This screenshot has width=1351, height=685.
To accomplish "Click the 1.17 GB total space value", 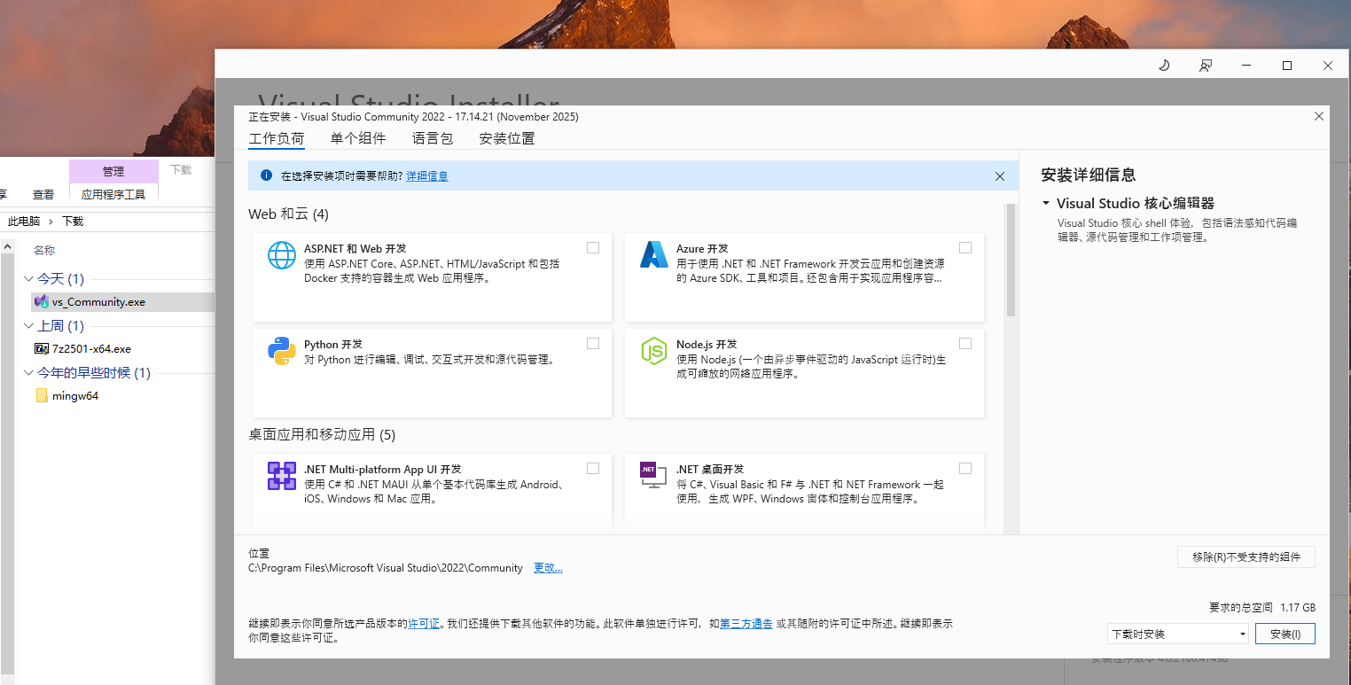I will click(1298, 608).
